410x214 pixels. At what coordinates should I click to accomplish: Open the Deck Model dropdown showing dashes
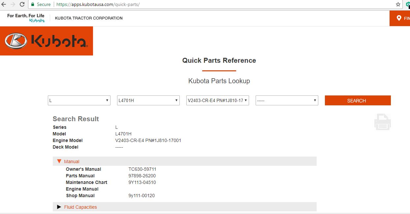coord(287,100)
